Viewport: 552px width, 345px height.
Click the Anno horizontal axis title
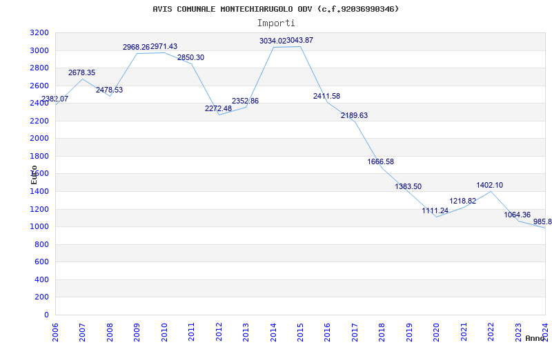pyautogui.click(x=535, y=339)
